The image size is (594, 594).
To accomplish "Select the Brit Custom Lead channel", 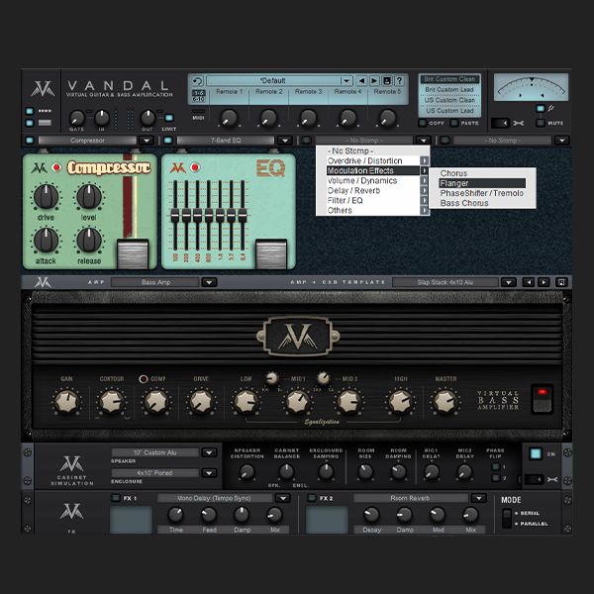I will tap(450, 89).
